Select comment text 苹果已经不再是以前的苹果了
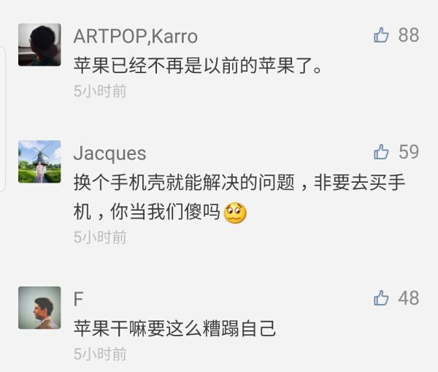Image resolution: width=438 pixels, height=372 pixels. (197, 65)
